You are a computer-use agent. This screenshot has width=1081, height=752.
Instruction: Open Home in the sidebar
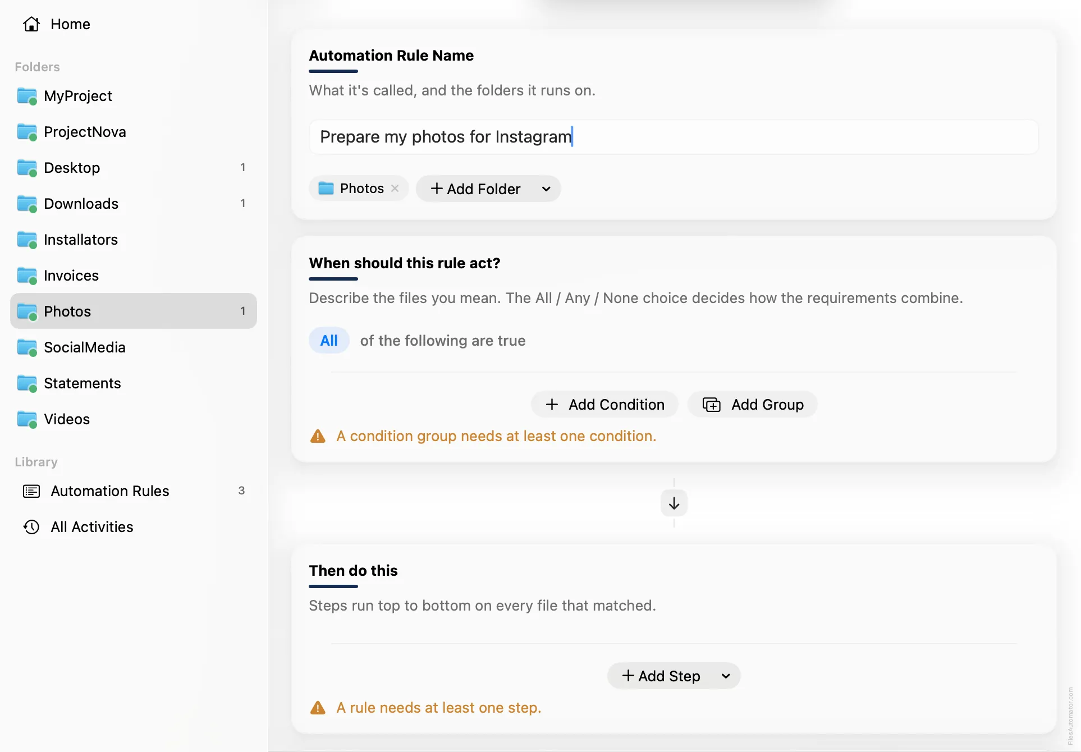coord(134,24)
